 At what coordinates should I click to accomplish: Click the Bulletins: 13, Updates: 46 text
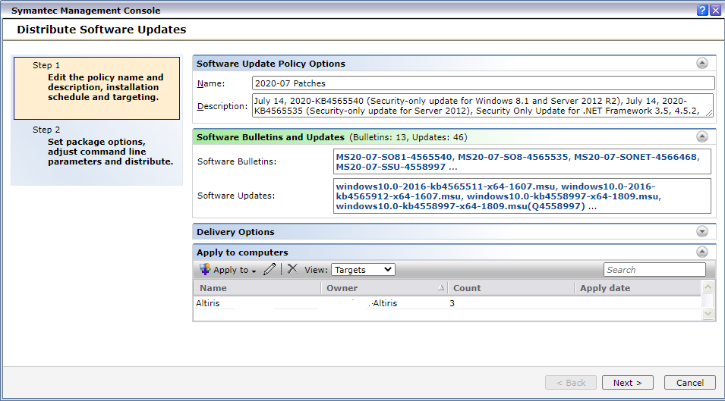pos(408,137)
